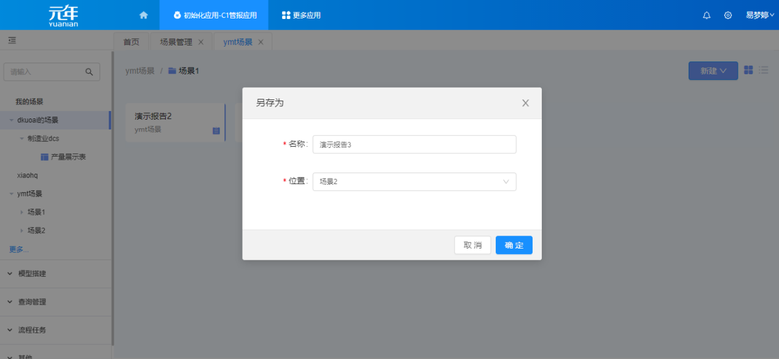Open the 更多应用 menu
The height and width of the screenshot is (359, 779).
(x=301, y=15)
